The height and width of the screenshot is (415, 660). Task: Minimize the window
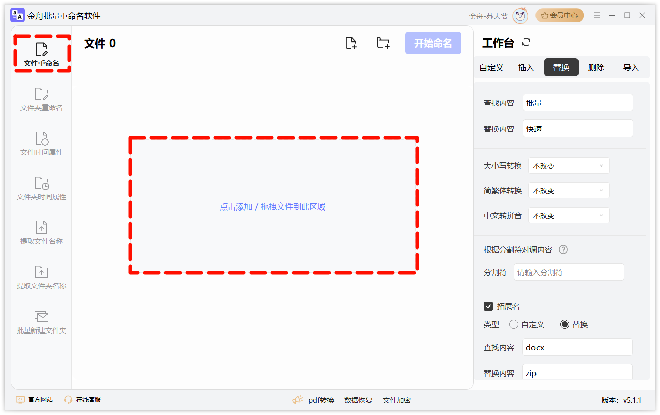[x=612, y=15]
